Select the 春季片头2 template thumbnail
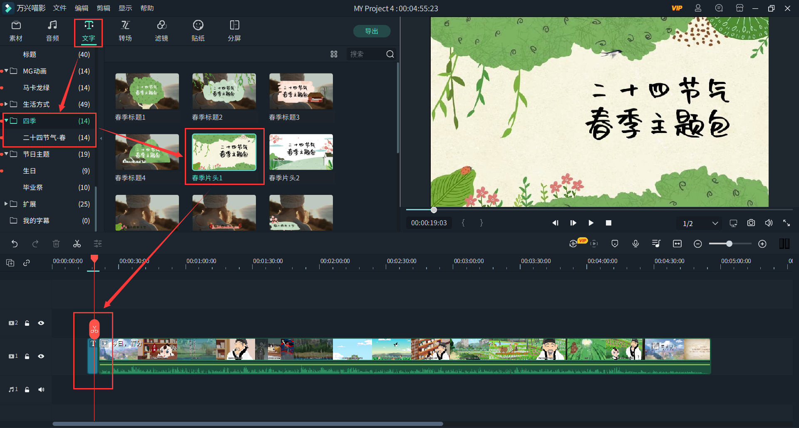 [x=301, y=152]
